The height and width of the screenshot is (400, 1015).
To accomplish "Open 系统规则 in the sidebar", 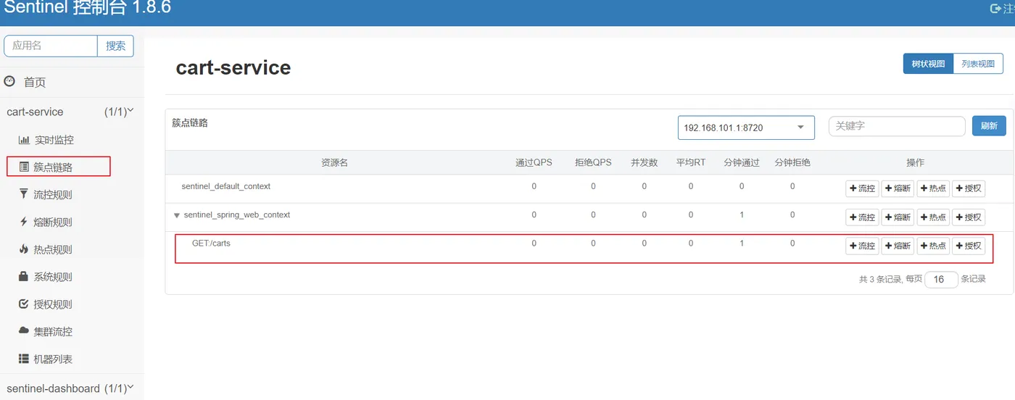I will (x=54, y=278).
